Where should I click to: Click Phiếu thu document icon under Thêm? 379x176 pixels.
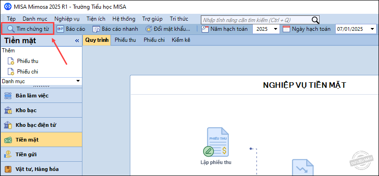coord(11,61)
